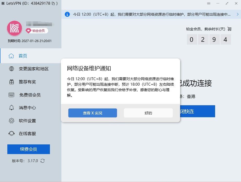The width and height of the screenshot is (241, 182).
Task: Select the 首页 menu entry
Action: [x=22, y=56]
